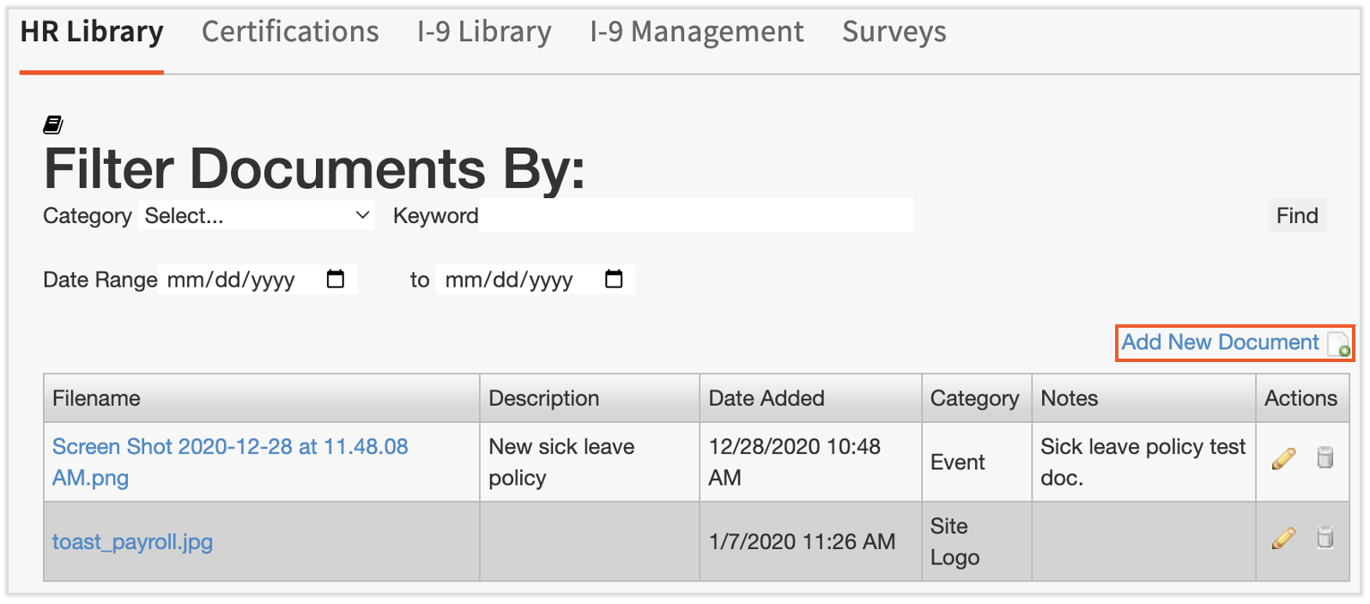Click the book icon above Filter heading
The width and height of the screenshot is (1370, 604).
53,125
